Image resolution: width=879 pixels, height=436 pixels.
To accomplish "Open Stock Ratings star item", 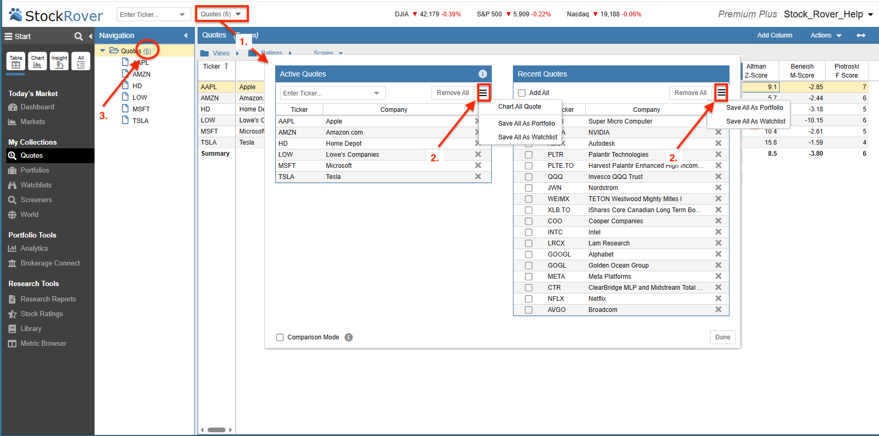I will point(35,314).
